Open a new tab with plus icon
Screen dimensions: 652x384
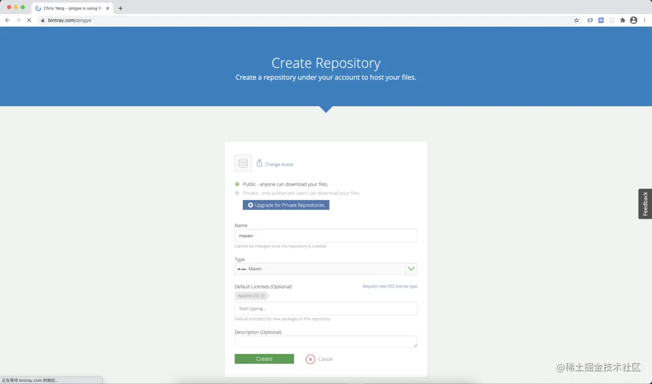pyautogui.click(x=120, y=8)
